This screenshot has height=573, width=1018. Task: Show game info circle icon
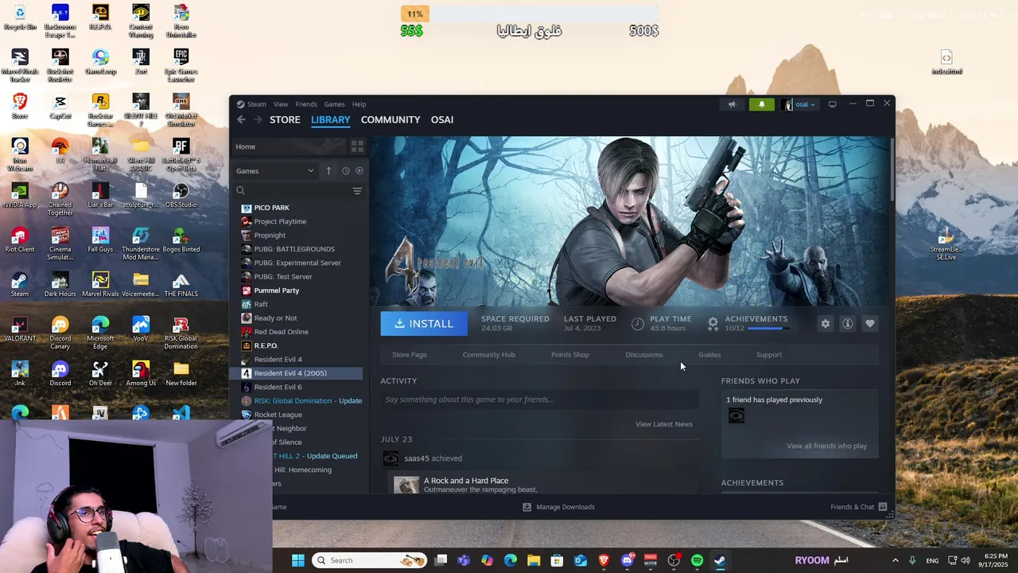click(x=848, y=324)
